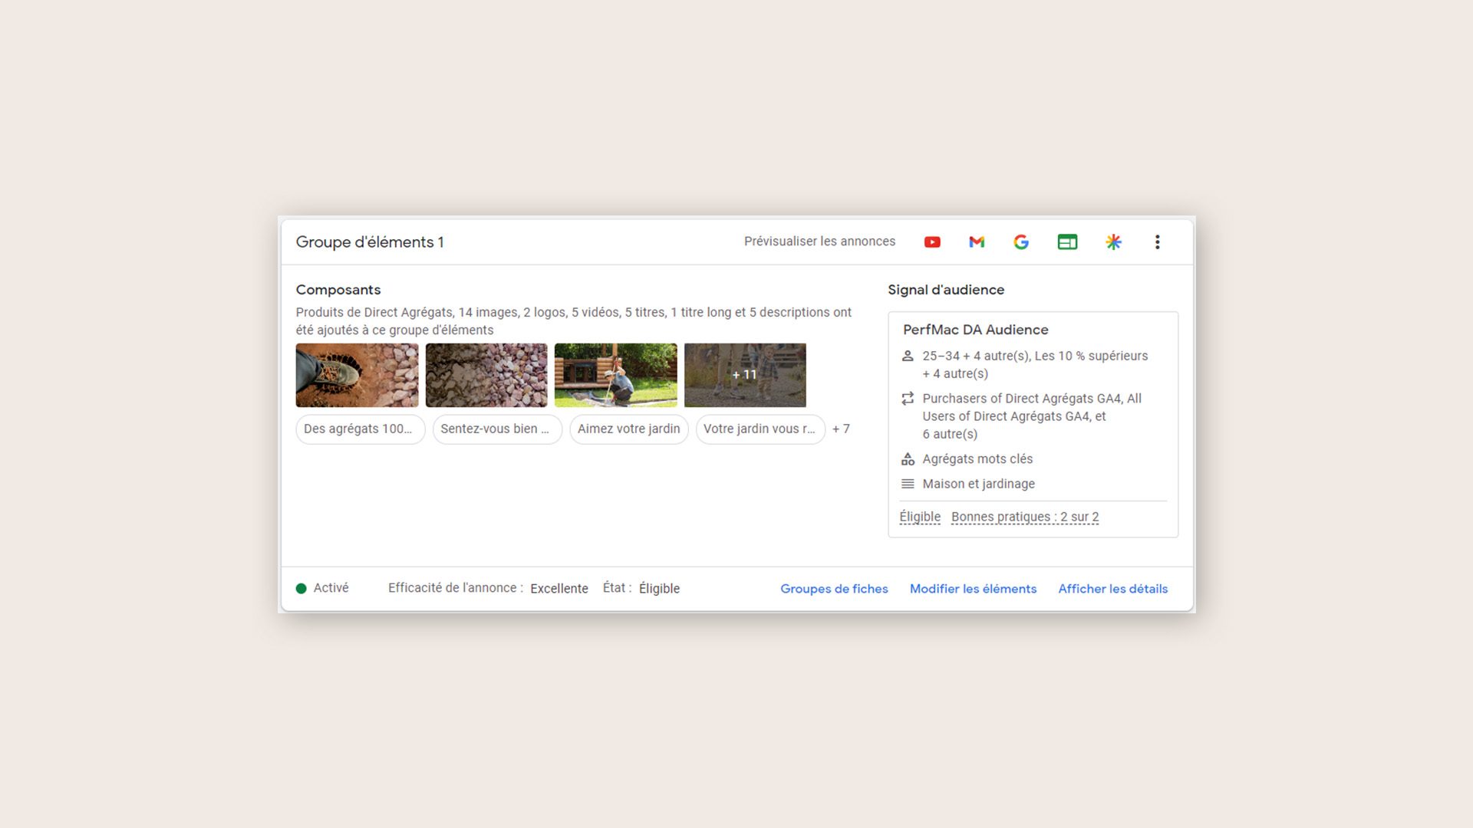The height and width of the screenshot is (828, 1473).
Task: Click the interests lines icon
Action: pos(908,484)
